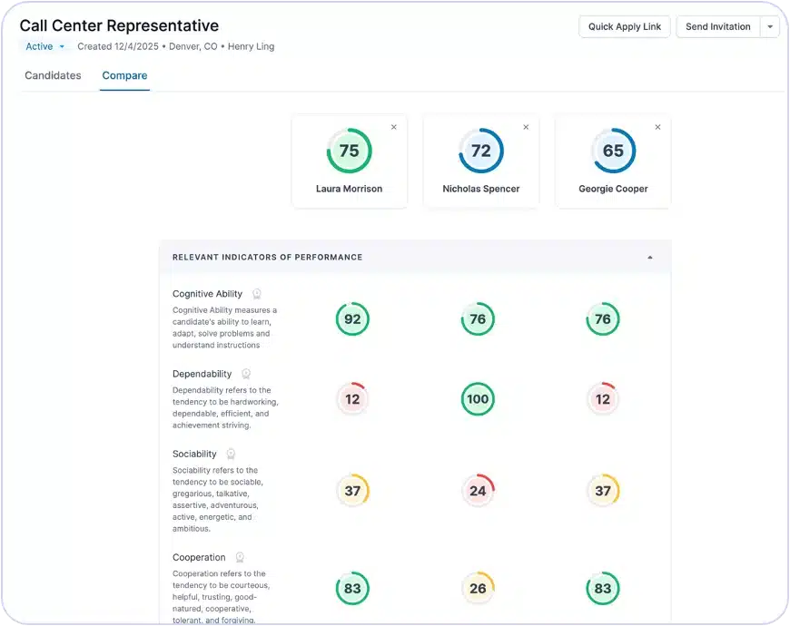Click Nicholas Spencer's Dependability score 100
The width and height of the screenshot is (790, 626).
(x=478, y=399)
